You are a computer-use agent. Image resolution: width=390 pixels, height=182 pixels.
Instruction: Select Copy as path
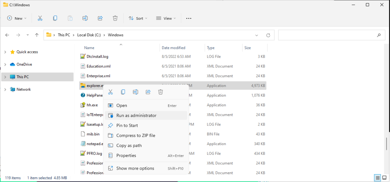146,146
